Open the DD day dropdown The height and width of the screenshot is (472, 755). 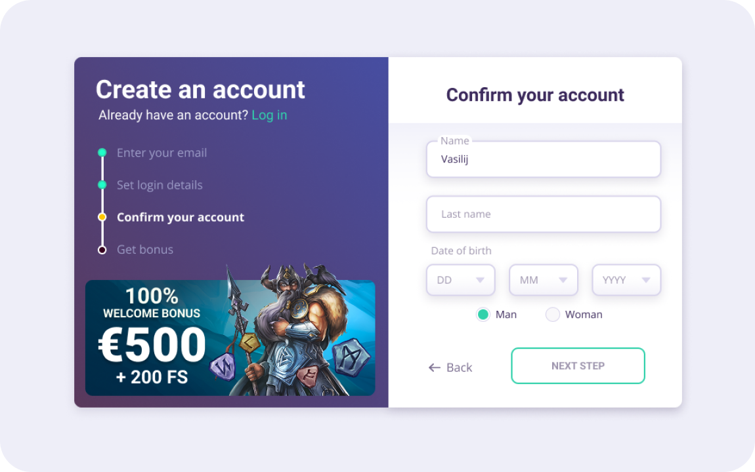460,280
